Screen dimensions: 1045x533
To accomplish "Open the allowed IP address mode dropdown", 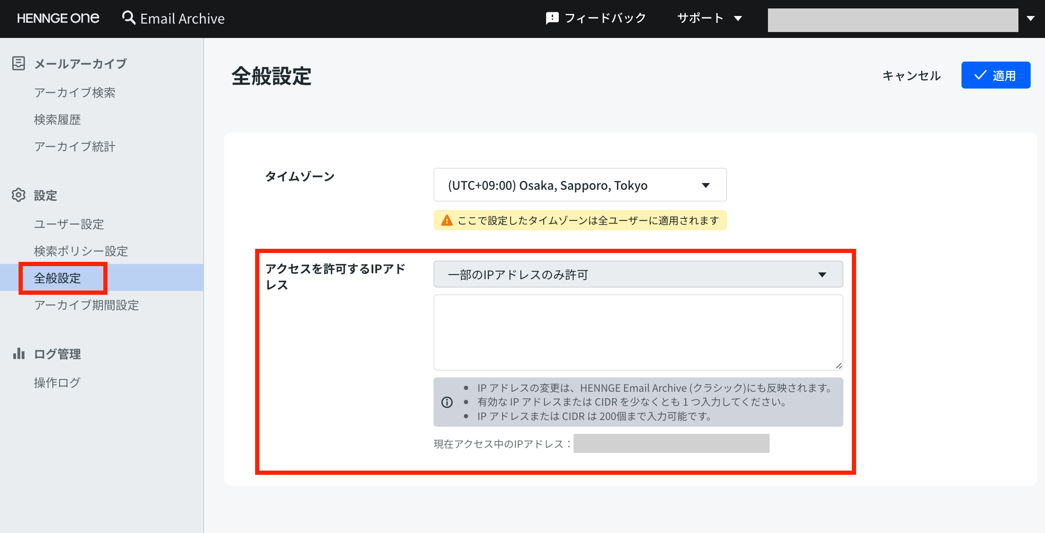I will pos(638,275).
